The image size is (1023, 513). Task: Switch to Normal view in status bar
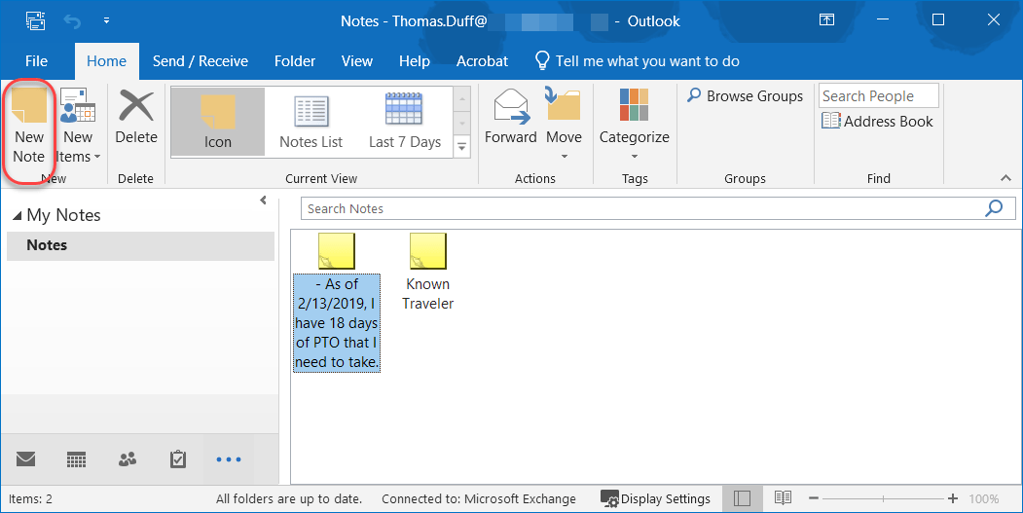[x=742, y=498]
